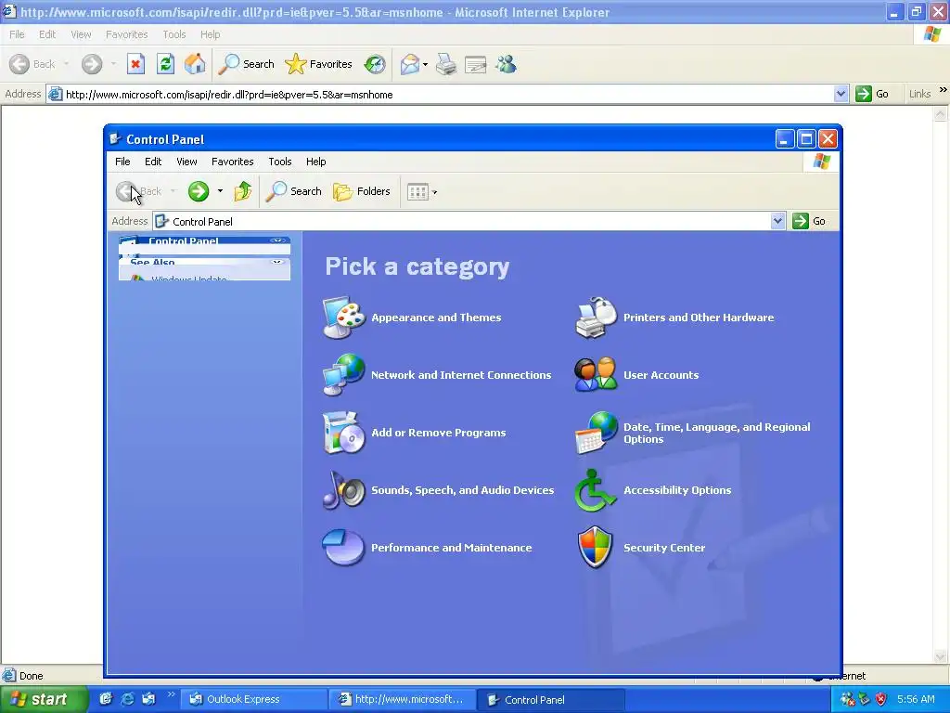Viewport: 950px width, 713px height.
Task: Open Performance and Maintenance pie icon
Action: [x=343, y=548]
